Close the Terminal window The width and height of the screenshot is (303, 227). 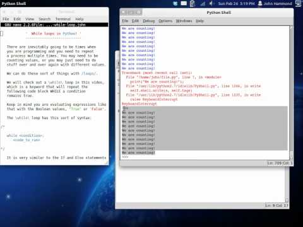[x=4, y=12]
